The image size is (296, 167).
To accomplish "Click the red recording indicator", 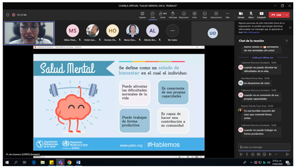I will tap(14, 15).
